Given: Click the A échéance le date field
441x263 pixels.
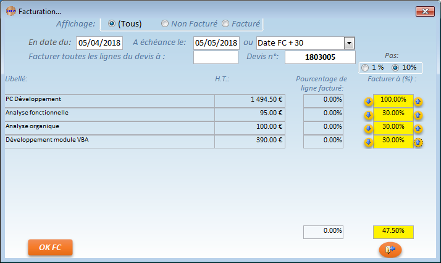Looking at the screenshot, I should [216, 43].
